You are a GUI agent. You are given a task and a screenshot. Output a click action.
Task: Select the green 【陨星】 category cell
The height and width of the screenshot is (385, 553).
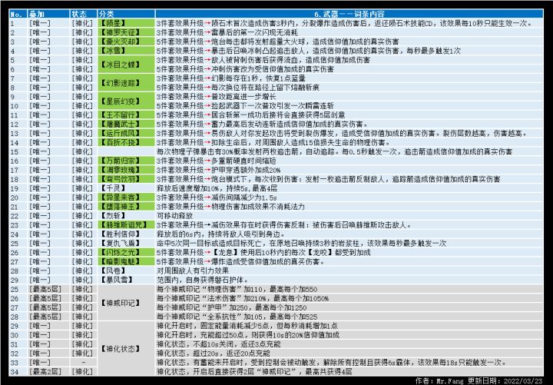pyautogui.click(x=126, y=23)
